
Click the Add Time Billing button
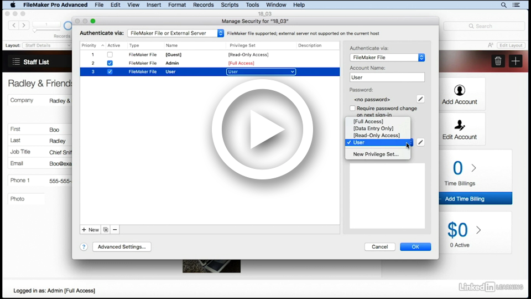(x=476, y=199)
